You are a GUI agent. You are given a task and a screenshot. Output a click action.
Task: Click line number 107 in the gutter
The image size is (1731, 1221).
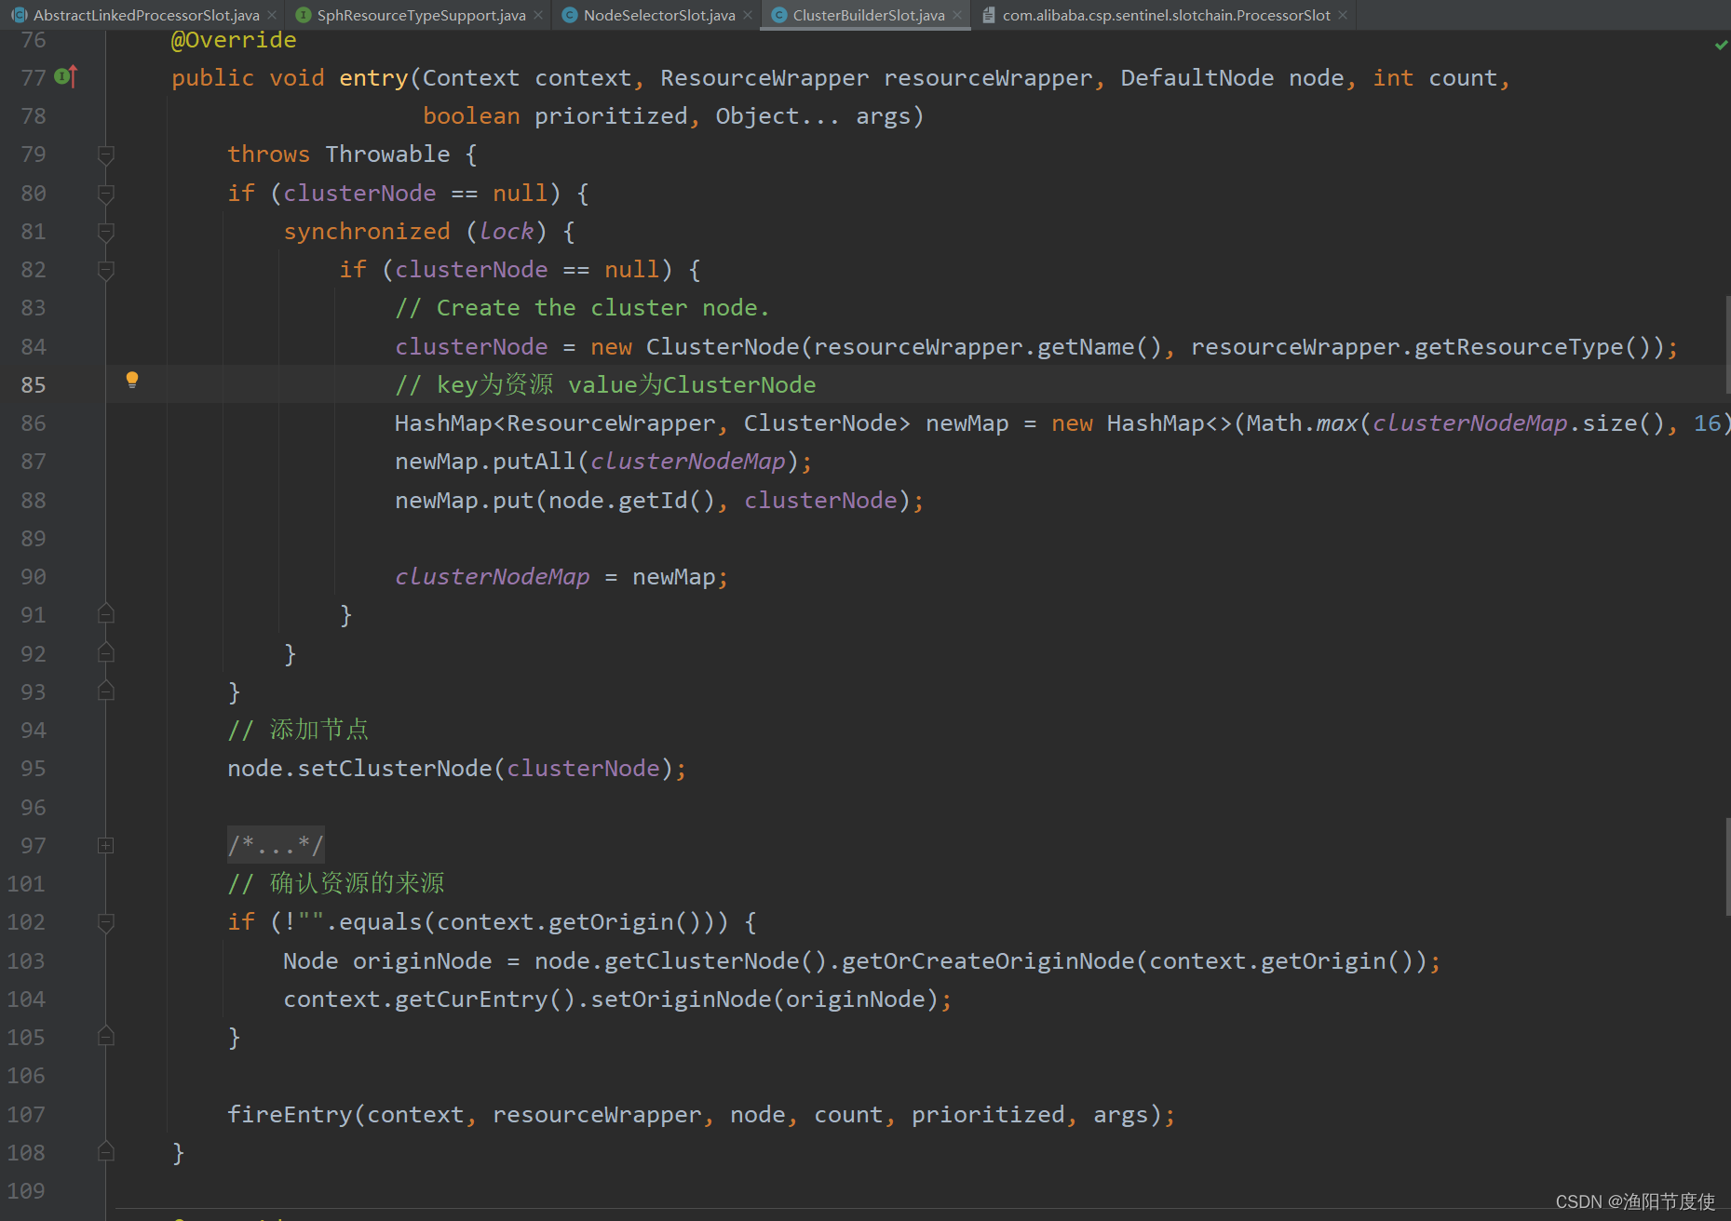coord(27,1114)
